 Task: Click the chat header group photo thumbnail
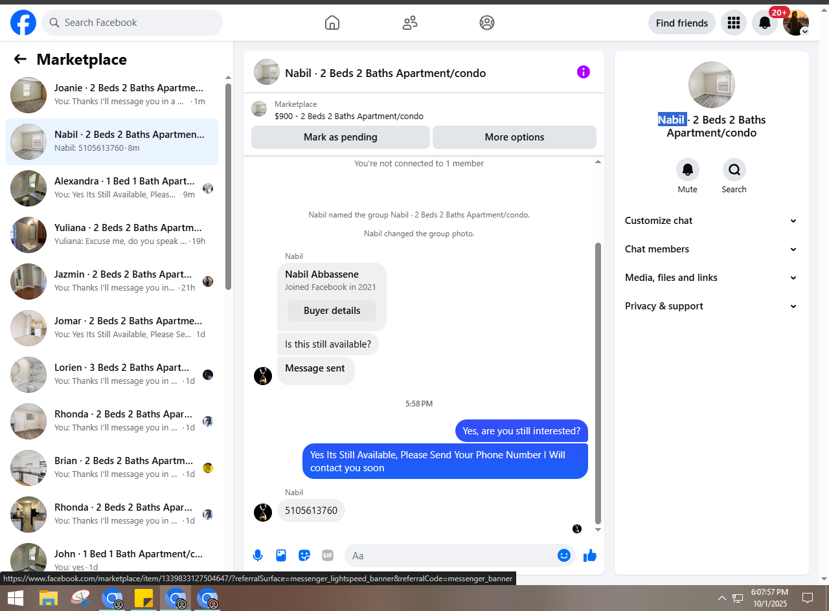tap(267, 72)
